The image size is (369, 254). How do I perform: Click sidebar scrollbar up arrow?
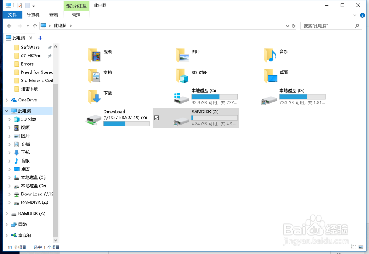56,46
